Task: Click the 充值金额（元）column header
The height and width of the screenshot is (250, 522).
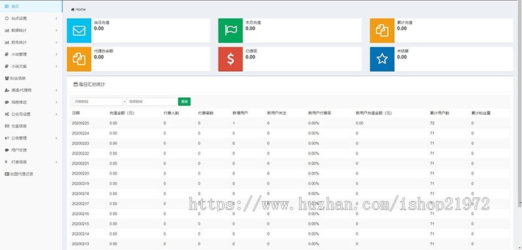Action: [x=122, y=113]
